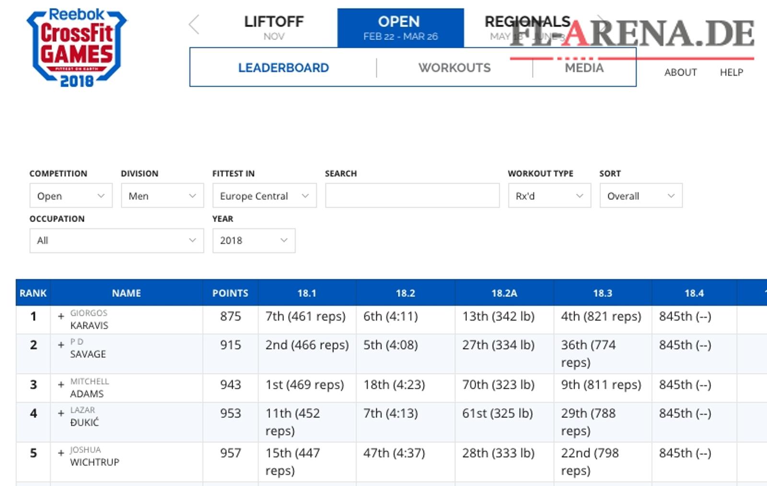Open the Occupation dropdown

click(116, 241)
